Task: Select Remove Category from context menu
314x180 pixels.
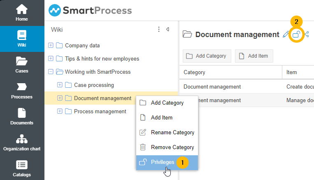Action: 172,147
